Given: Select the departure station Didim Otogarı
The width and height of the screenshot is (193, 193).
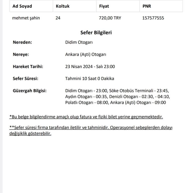Looking at the screenshot, I should 79,42.
